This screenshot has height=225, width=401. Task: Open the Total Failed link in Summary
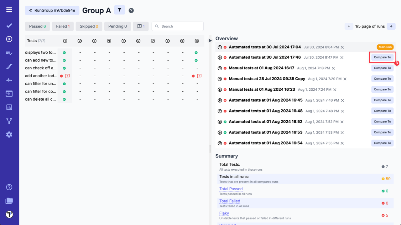point(229,201)
